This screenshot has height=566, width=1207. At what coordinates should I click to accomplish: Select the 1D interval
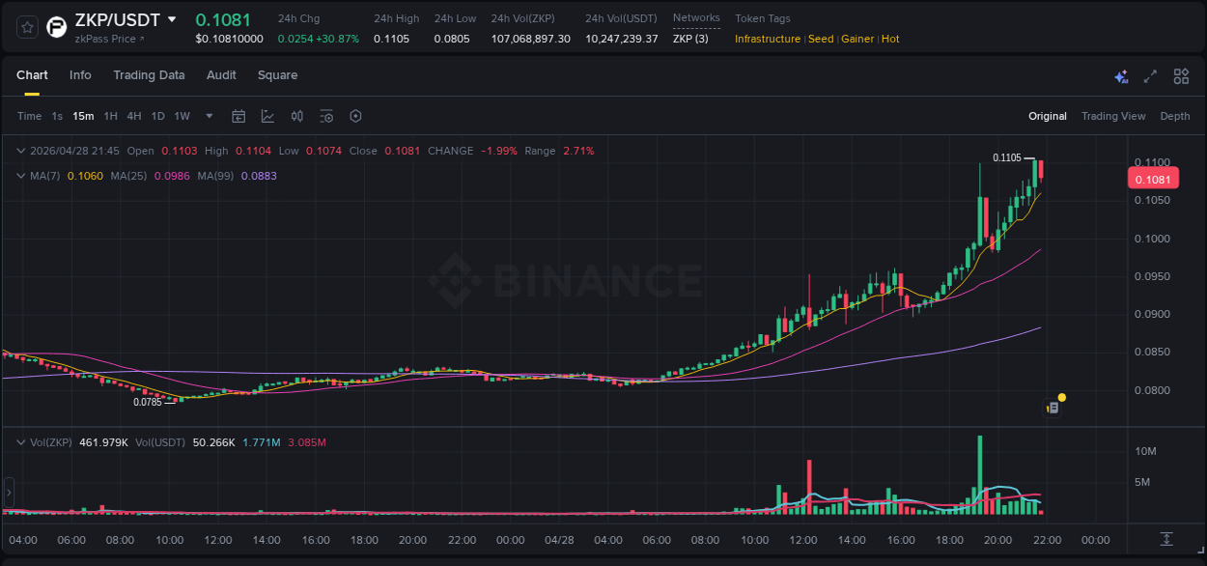tap(157, 116)
